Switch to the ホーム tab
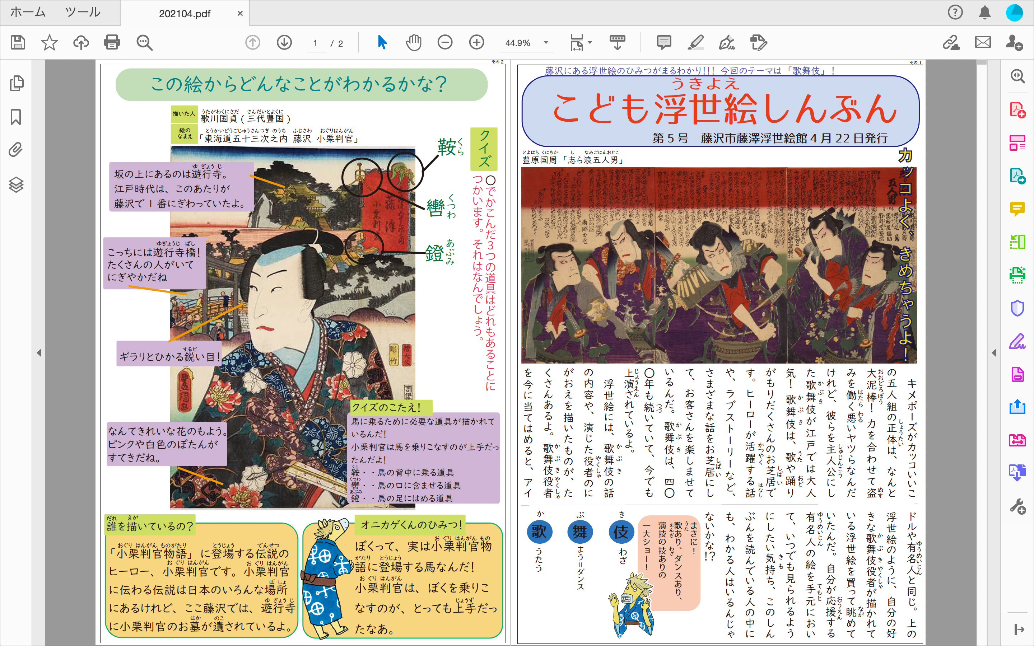Image resolution: width=1034 pixels, height=646 pixels. (28, 13)
